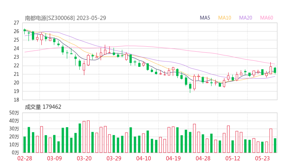Viewport: 281px width, 167px height.
Task: Click the 03-20 date axis label
Action: pos(84,158)
